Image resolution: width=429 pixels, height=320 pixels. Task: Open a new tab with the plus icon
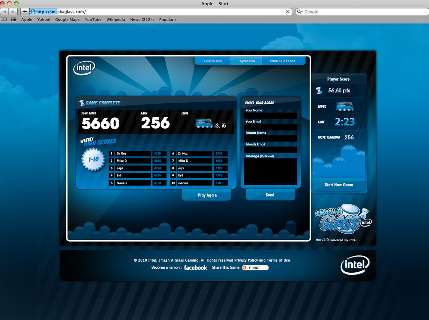click(25, 11)
